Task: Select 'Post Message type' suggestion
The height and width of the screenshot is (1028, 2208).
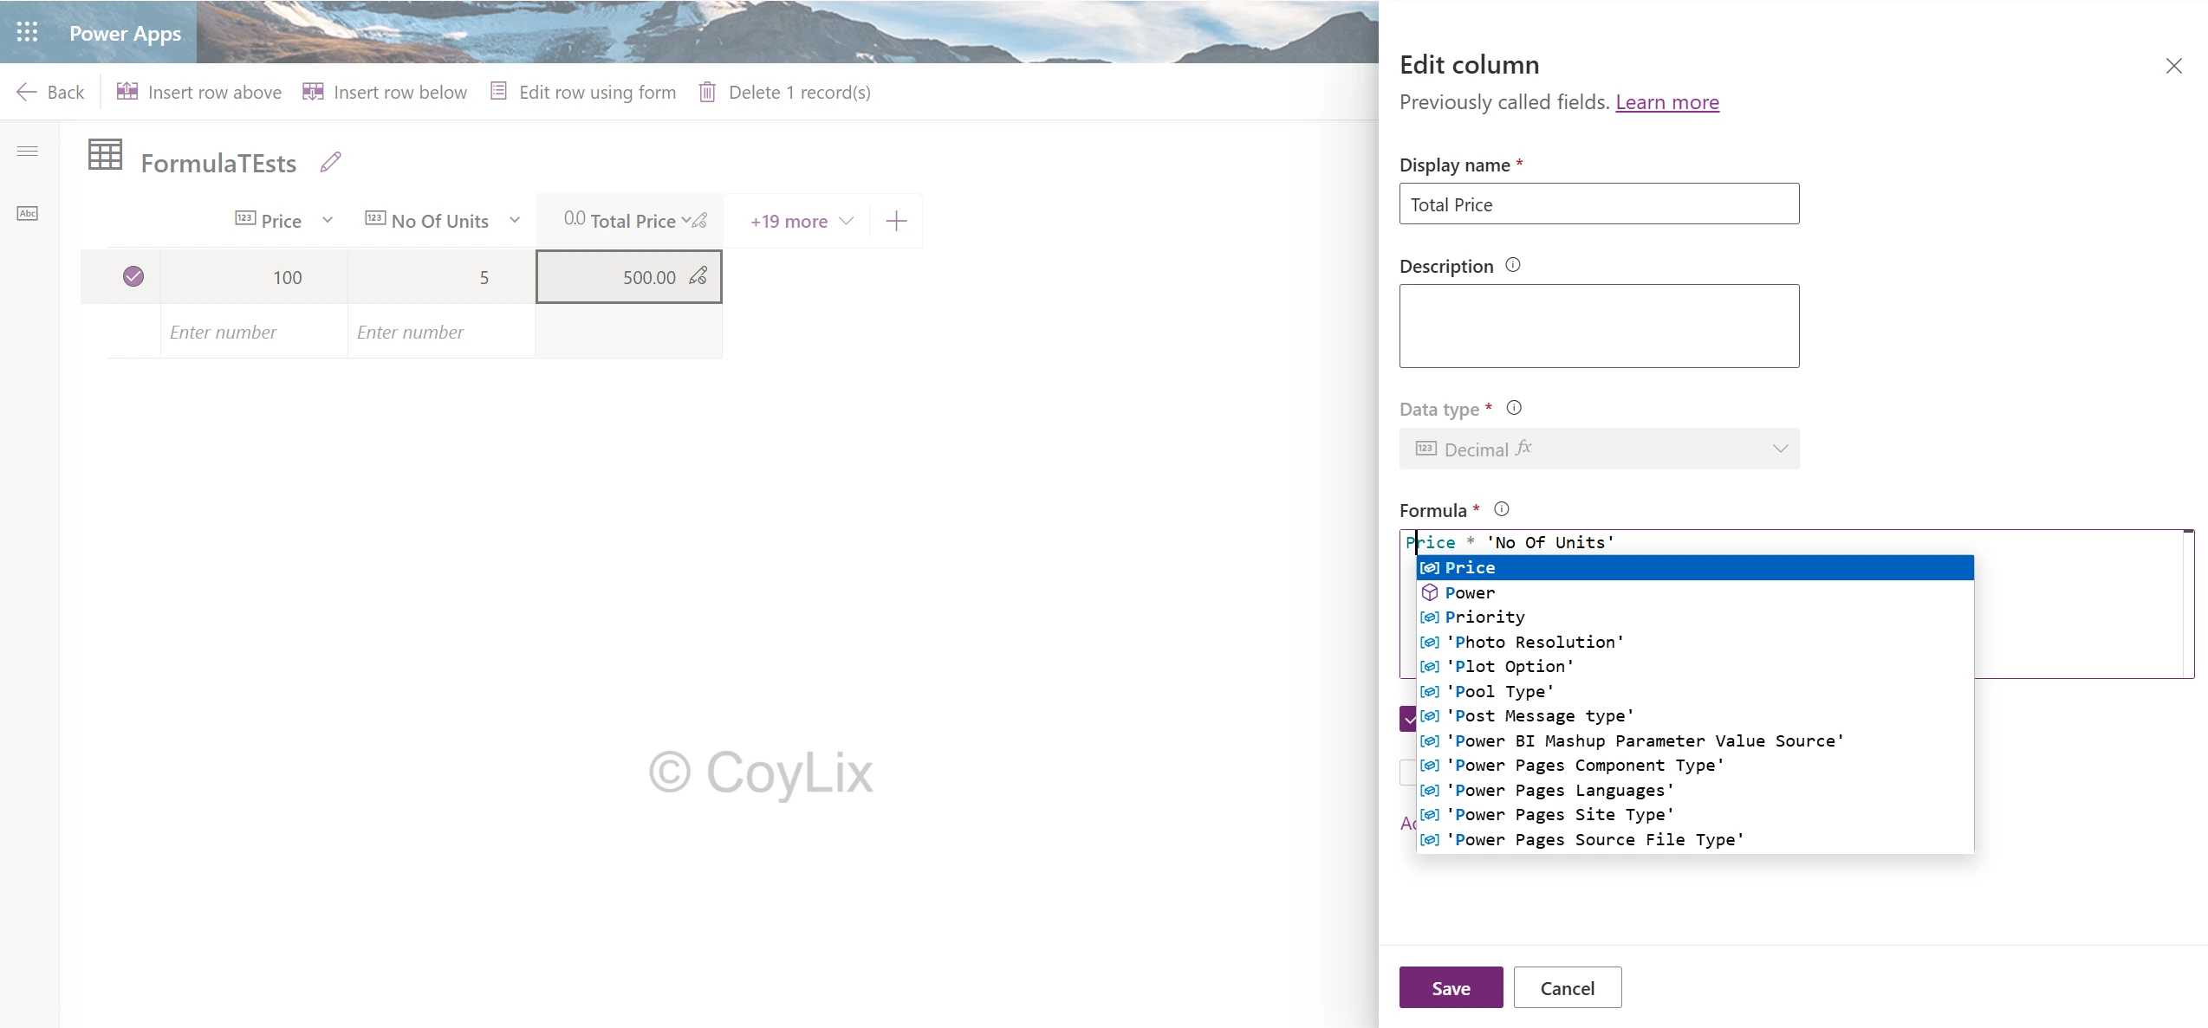Action: [1695, 715]
